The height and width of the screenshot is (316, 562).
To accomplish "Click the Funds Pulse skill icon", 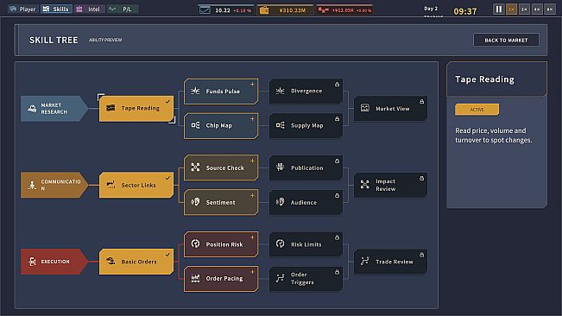I will coord(195,91).
